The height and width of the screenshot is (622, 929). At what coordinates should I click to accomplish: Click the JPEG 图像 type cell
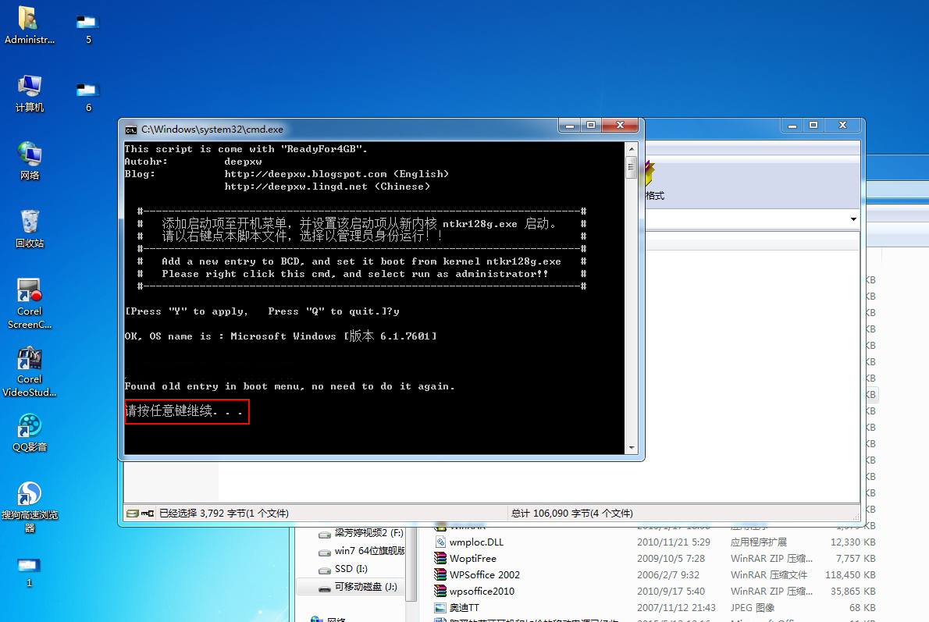pos(753,608)
